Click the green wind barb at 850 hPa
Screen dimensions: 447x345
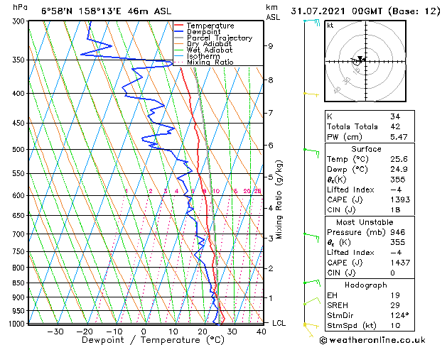312,283
